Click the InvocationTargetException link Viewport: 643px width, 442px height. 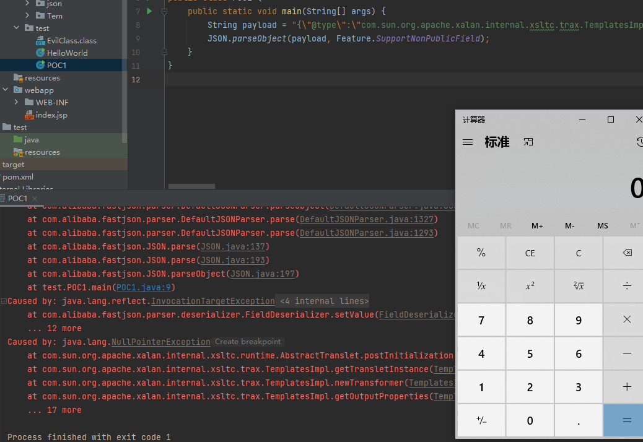213,301
